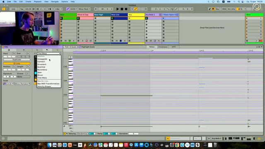Click the Set button next to Start

pyautogui.click(x=14, y=53)
